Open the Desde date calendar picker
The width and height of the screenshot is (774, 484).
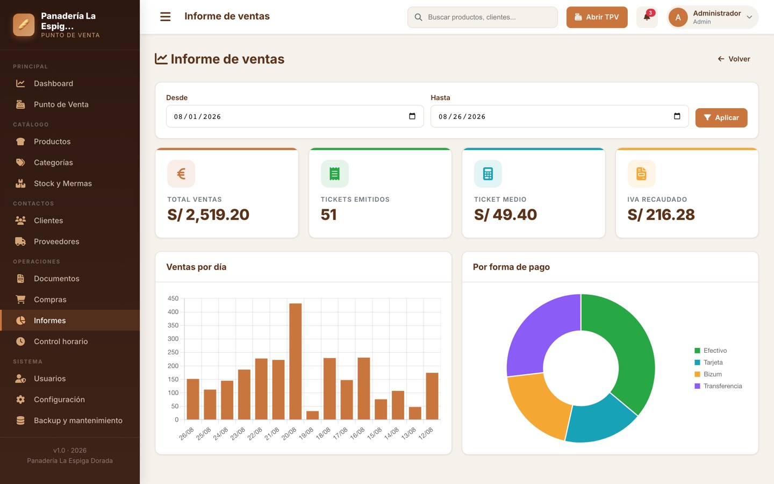click(412, 116)
